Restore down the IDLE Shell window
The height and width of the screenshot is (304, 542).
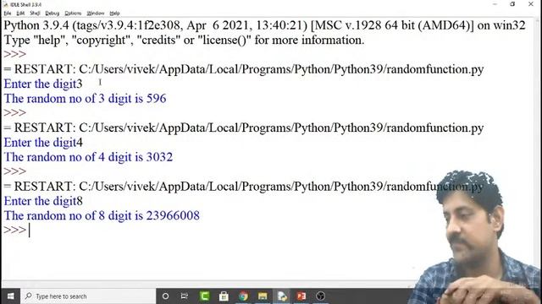coord(512,4)
